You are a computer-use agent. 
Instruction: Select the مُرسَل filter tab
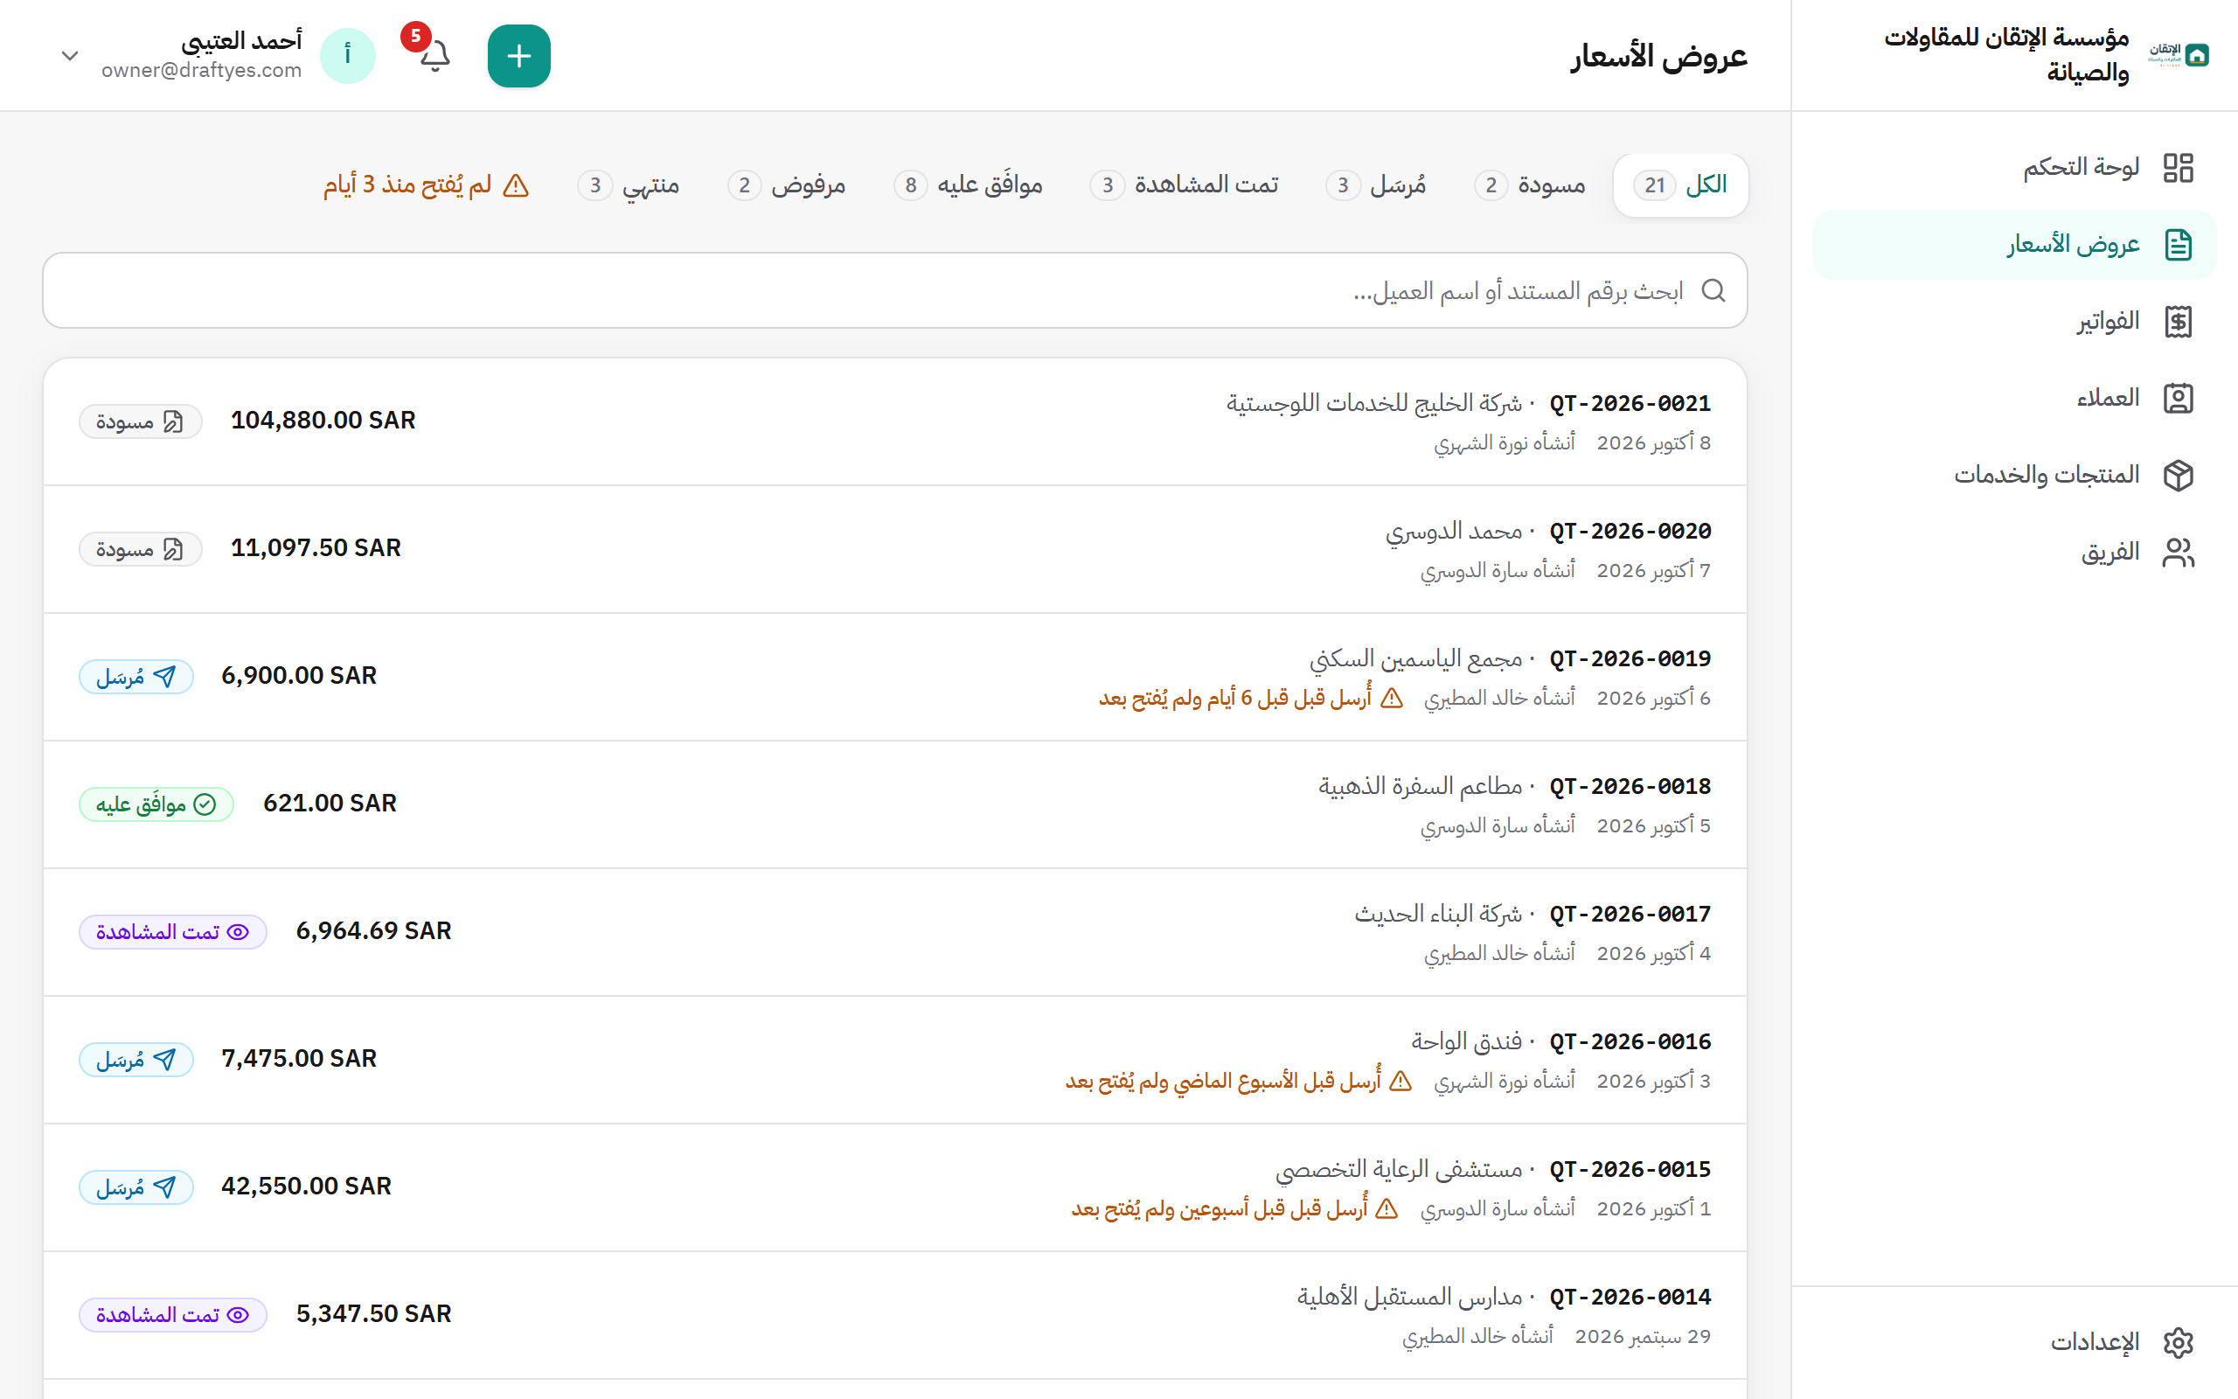point(1376,185)
